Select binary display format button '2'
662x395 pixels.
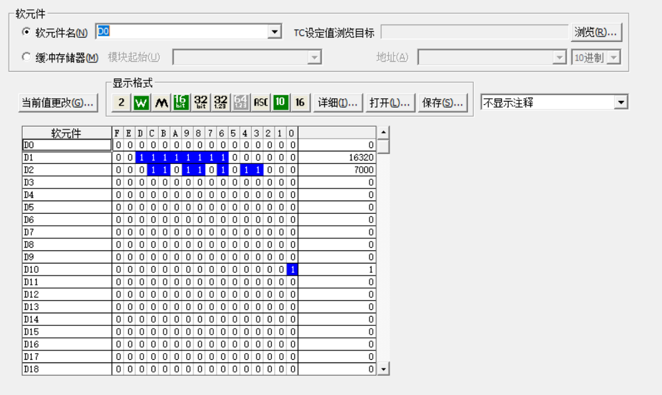click(x=121, y=102)
